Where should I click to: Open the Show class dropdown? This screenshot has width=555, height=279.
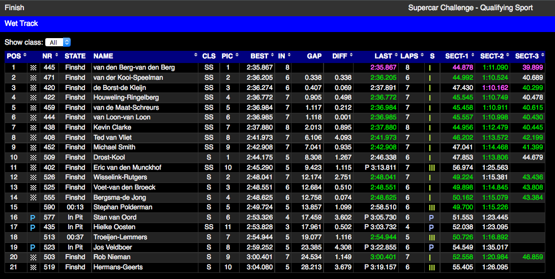57,43
